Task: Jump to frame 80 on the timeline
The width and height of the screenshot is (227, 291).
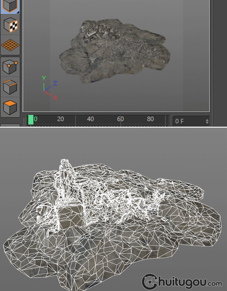Action: (x=150, y=119)
